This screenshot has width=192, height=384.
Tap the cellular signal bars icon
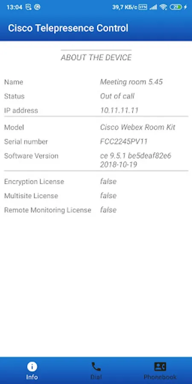153,7
